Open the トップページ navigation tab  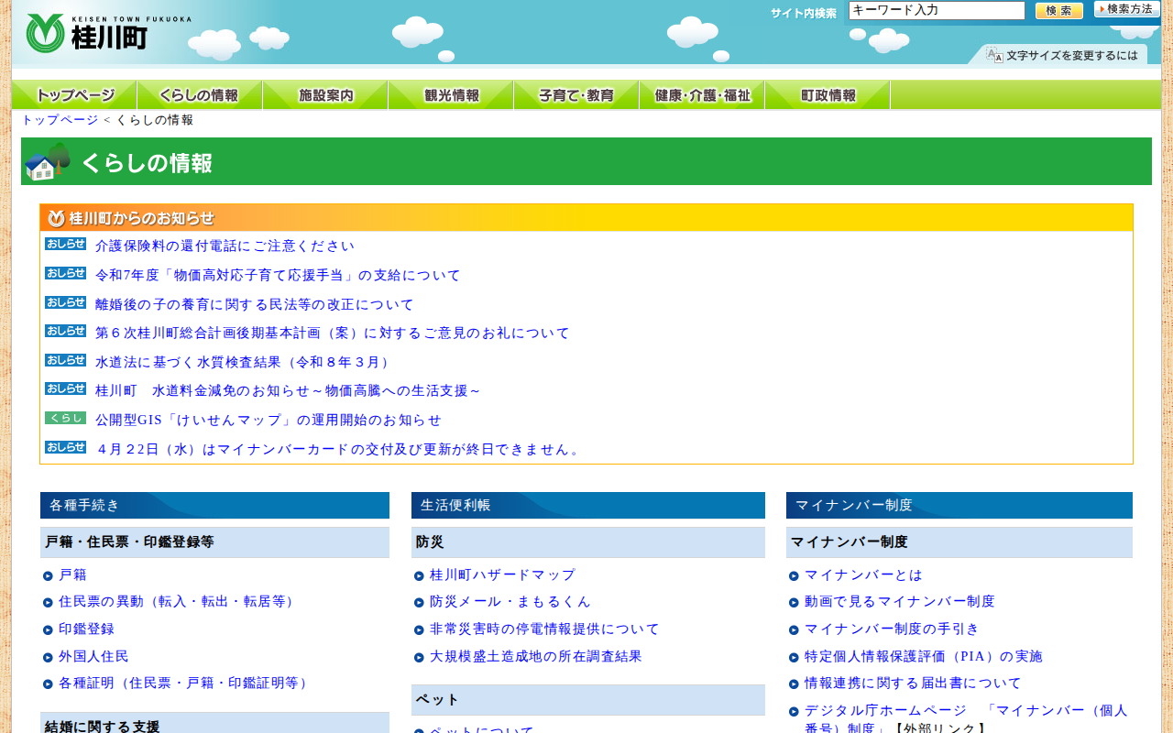click(74, 95)
